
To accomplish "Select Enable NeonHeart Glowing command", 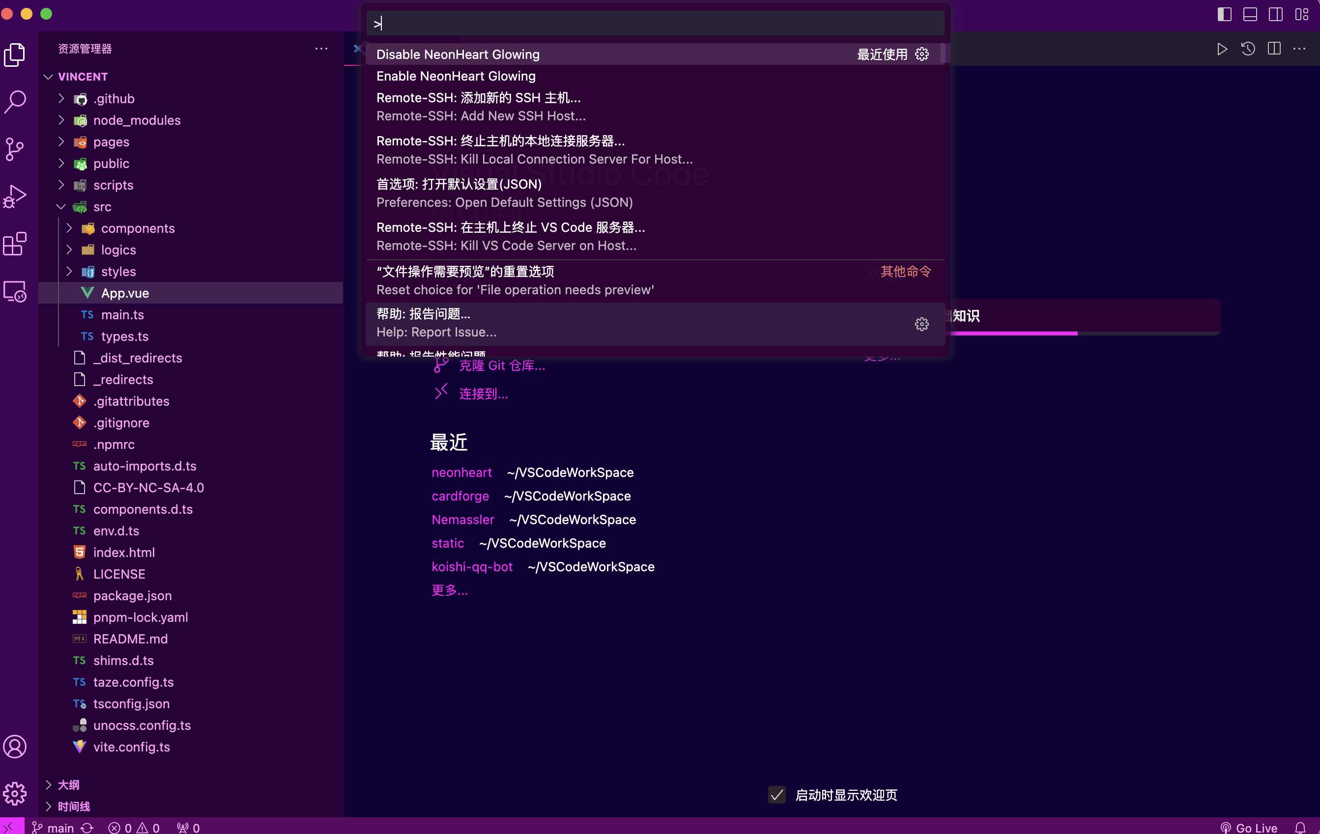I will coord(456,76).
